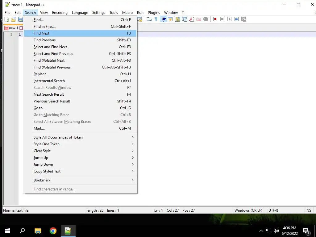Expand Style One Token submenu
This screenshot has height=237, width=316.
(x=80, y=144)
